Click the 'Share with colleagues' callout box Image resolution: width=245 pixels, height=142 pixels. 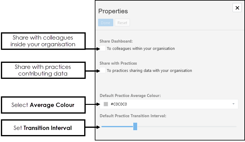pyautogui.click(x=43, y=41)
